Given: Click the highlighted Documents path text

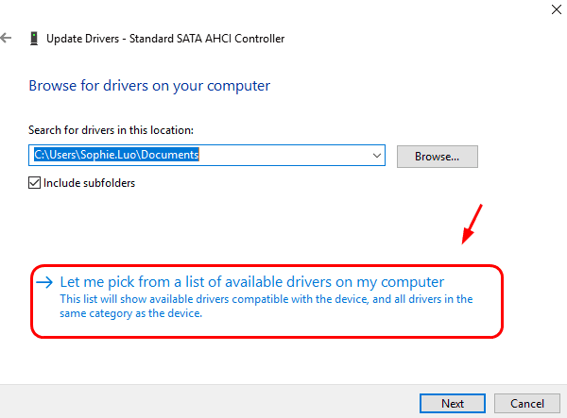Looking at the screenshot, I should click(115, 155).
